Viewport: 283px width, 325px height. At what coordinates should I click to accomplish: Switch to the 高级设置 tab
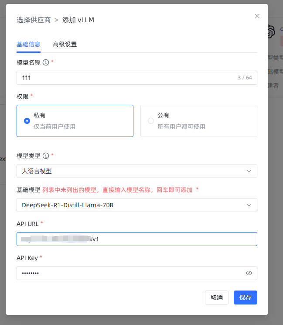pyautogui.click(x=65, y=44)
